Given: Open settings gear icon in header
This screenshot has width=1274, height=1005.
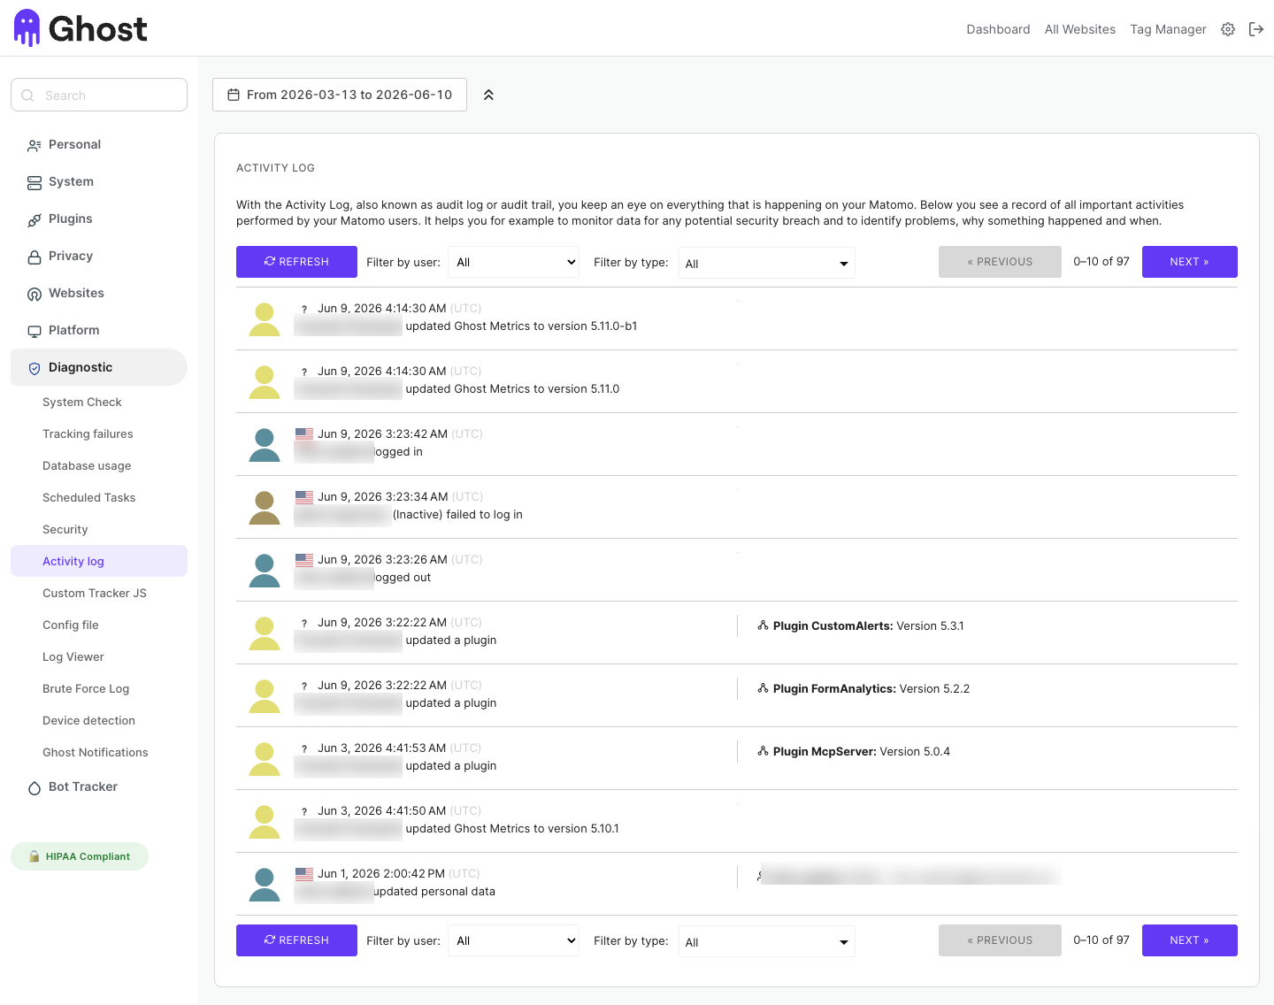Looking at the screenshot, I should pyautogui.click(x=1228, y=29).
